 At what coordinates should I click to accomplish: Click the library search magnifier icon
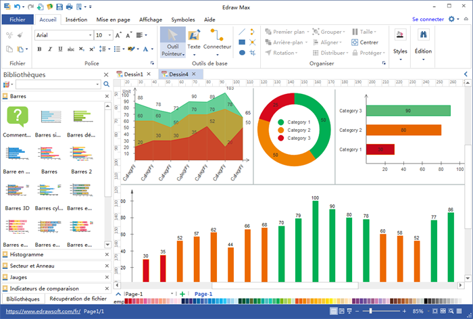tap(106, 84)
